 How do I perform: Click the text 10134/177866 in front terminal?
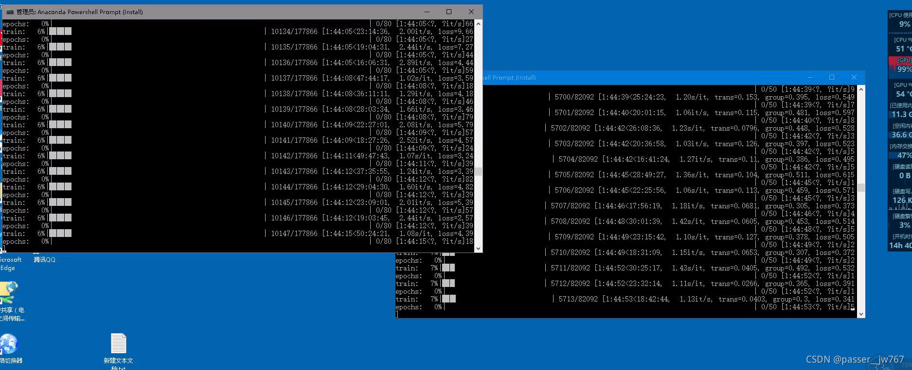pos(294,32)
